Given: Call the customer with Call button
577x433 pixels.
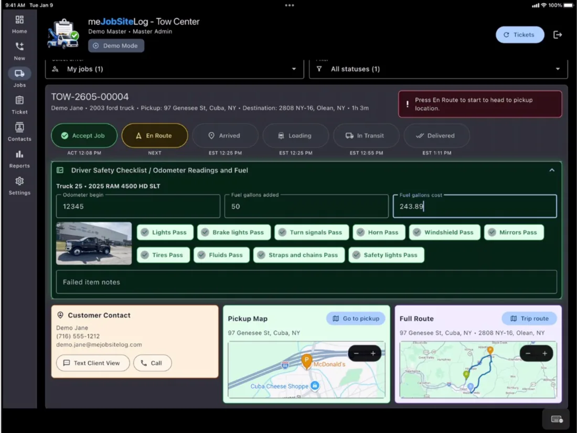Looking at the screenshot, I should tap(152, 363).
